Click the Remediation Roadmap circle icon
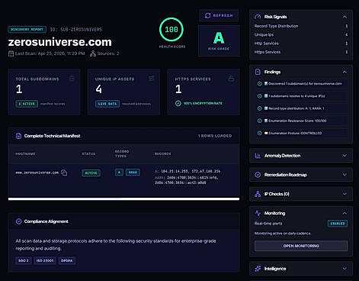Screen dimensions: 359x281 [258, 175]
